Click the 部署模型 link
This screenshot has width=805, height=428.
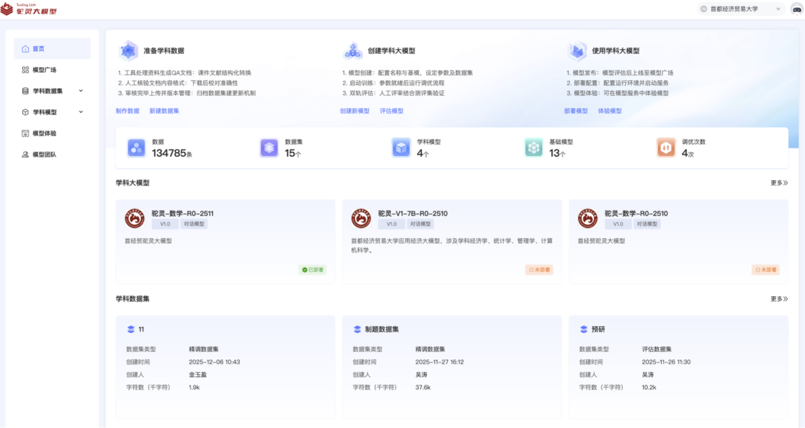tap(575, 111)
